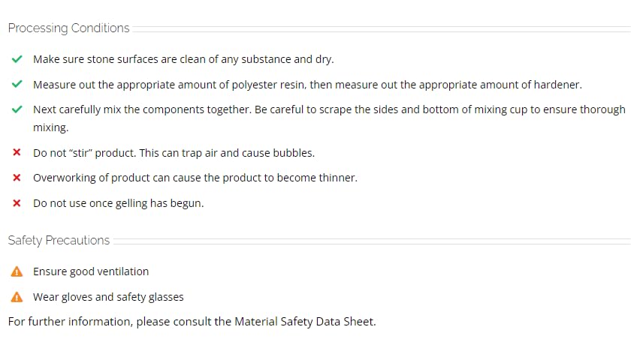Click 'Wear gloves and safety glasses' text
Viewport: 640px width, 357px height.
pyautogui.click(x=109, y=297)
